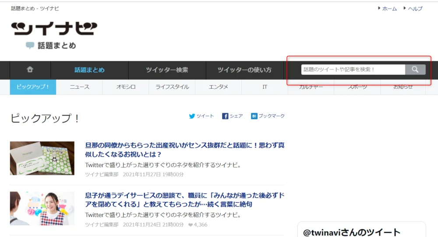
Task: Select the オモシロ category tab
Action: (x=126, y=87)
